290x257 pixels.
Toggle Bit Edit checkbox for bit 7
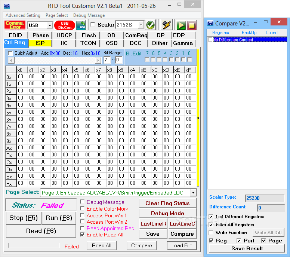(147, 59)
